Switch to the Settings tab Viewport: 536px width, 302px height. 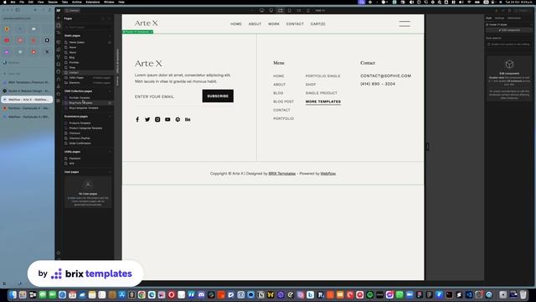click(x=499, y=18)
